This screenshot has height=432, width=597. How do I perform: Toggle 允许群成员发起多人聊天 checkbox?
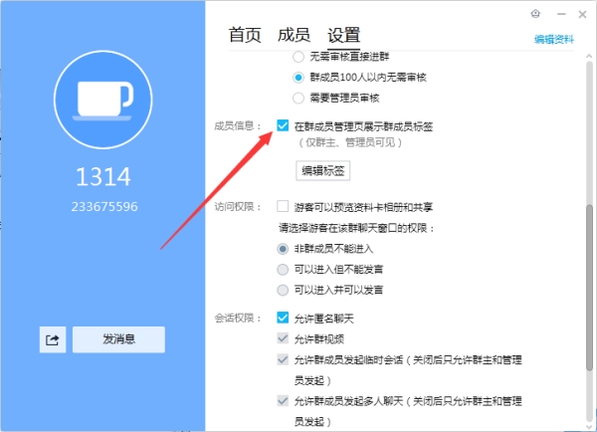283,401
